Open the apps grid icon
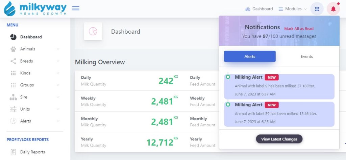 (317, 9)
